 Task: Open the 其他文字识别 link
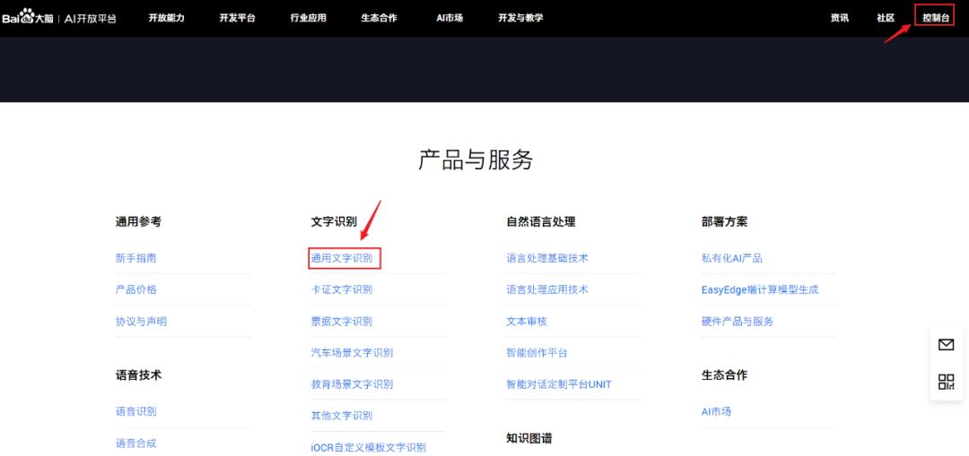point(342,416)
